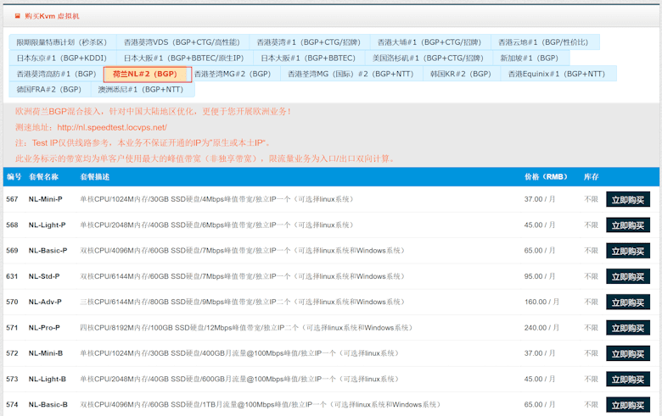Click plan number 631
This screenshot has width=662, height=416.
click(12, 276)
